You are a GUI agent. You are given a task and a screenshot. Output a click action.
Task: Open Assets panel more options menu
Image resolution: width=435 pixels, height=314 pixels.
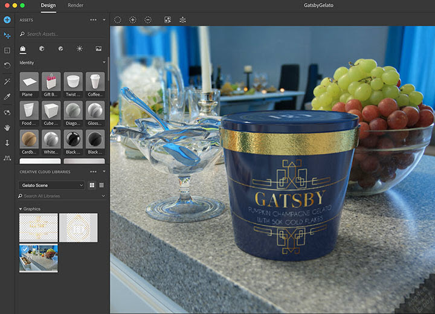pos(94,20)
